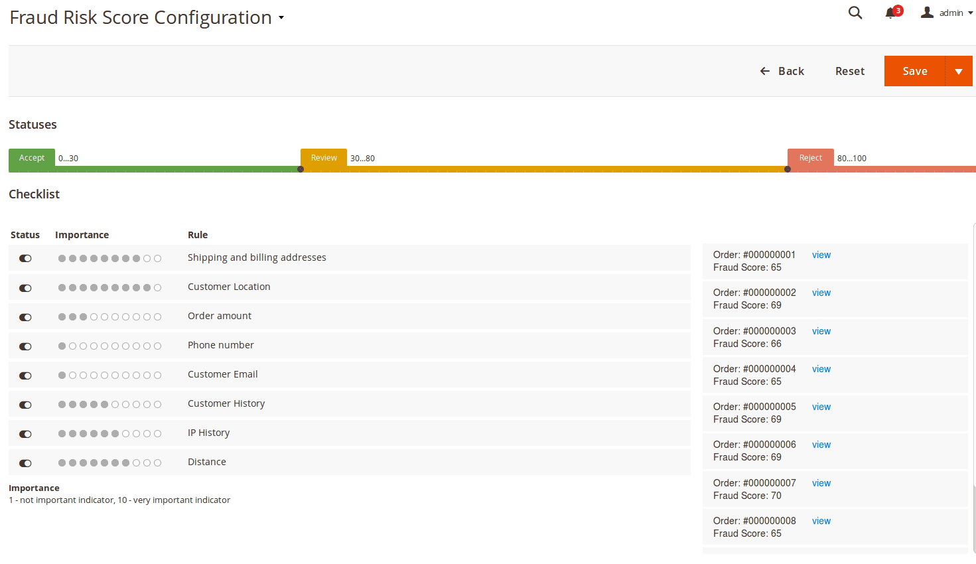The image size is (976, 564).
Task: Disable the Customer Location rule switch
Action: point(25,288)
